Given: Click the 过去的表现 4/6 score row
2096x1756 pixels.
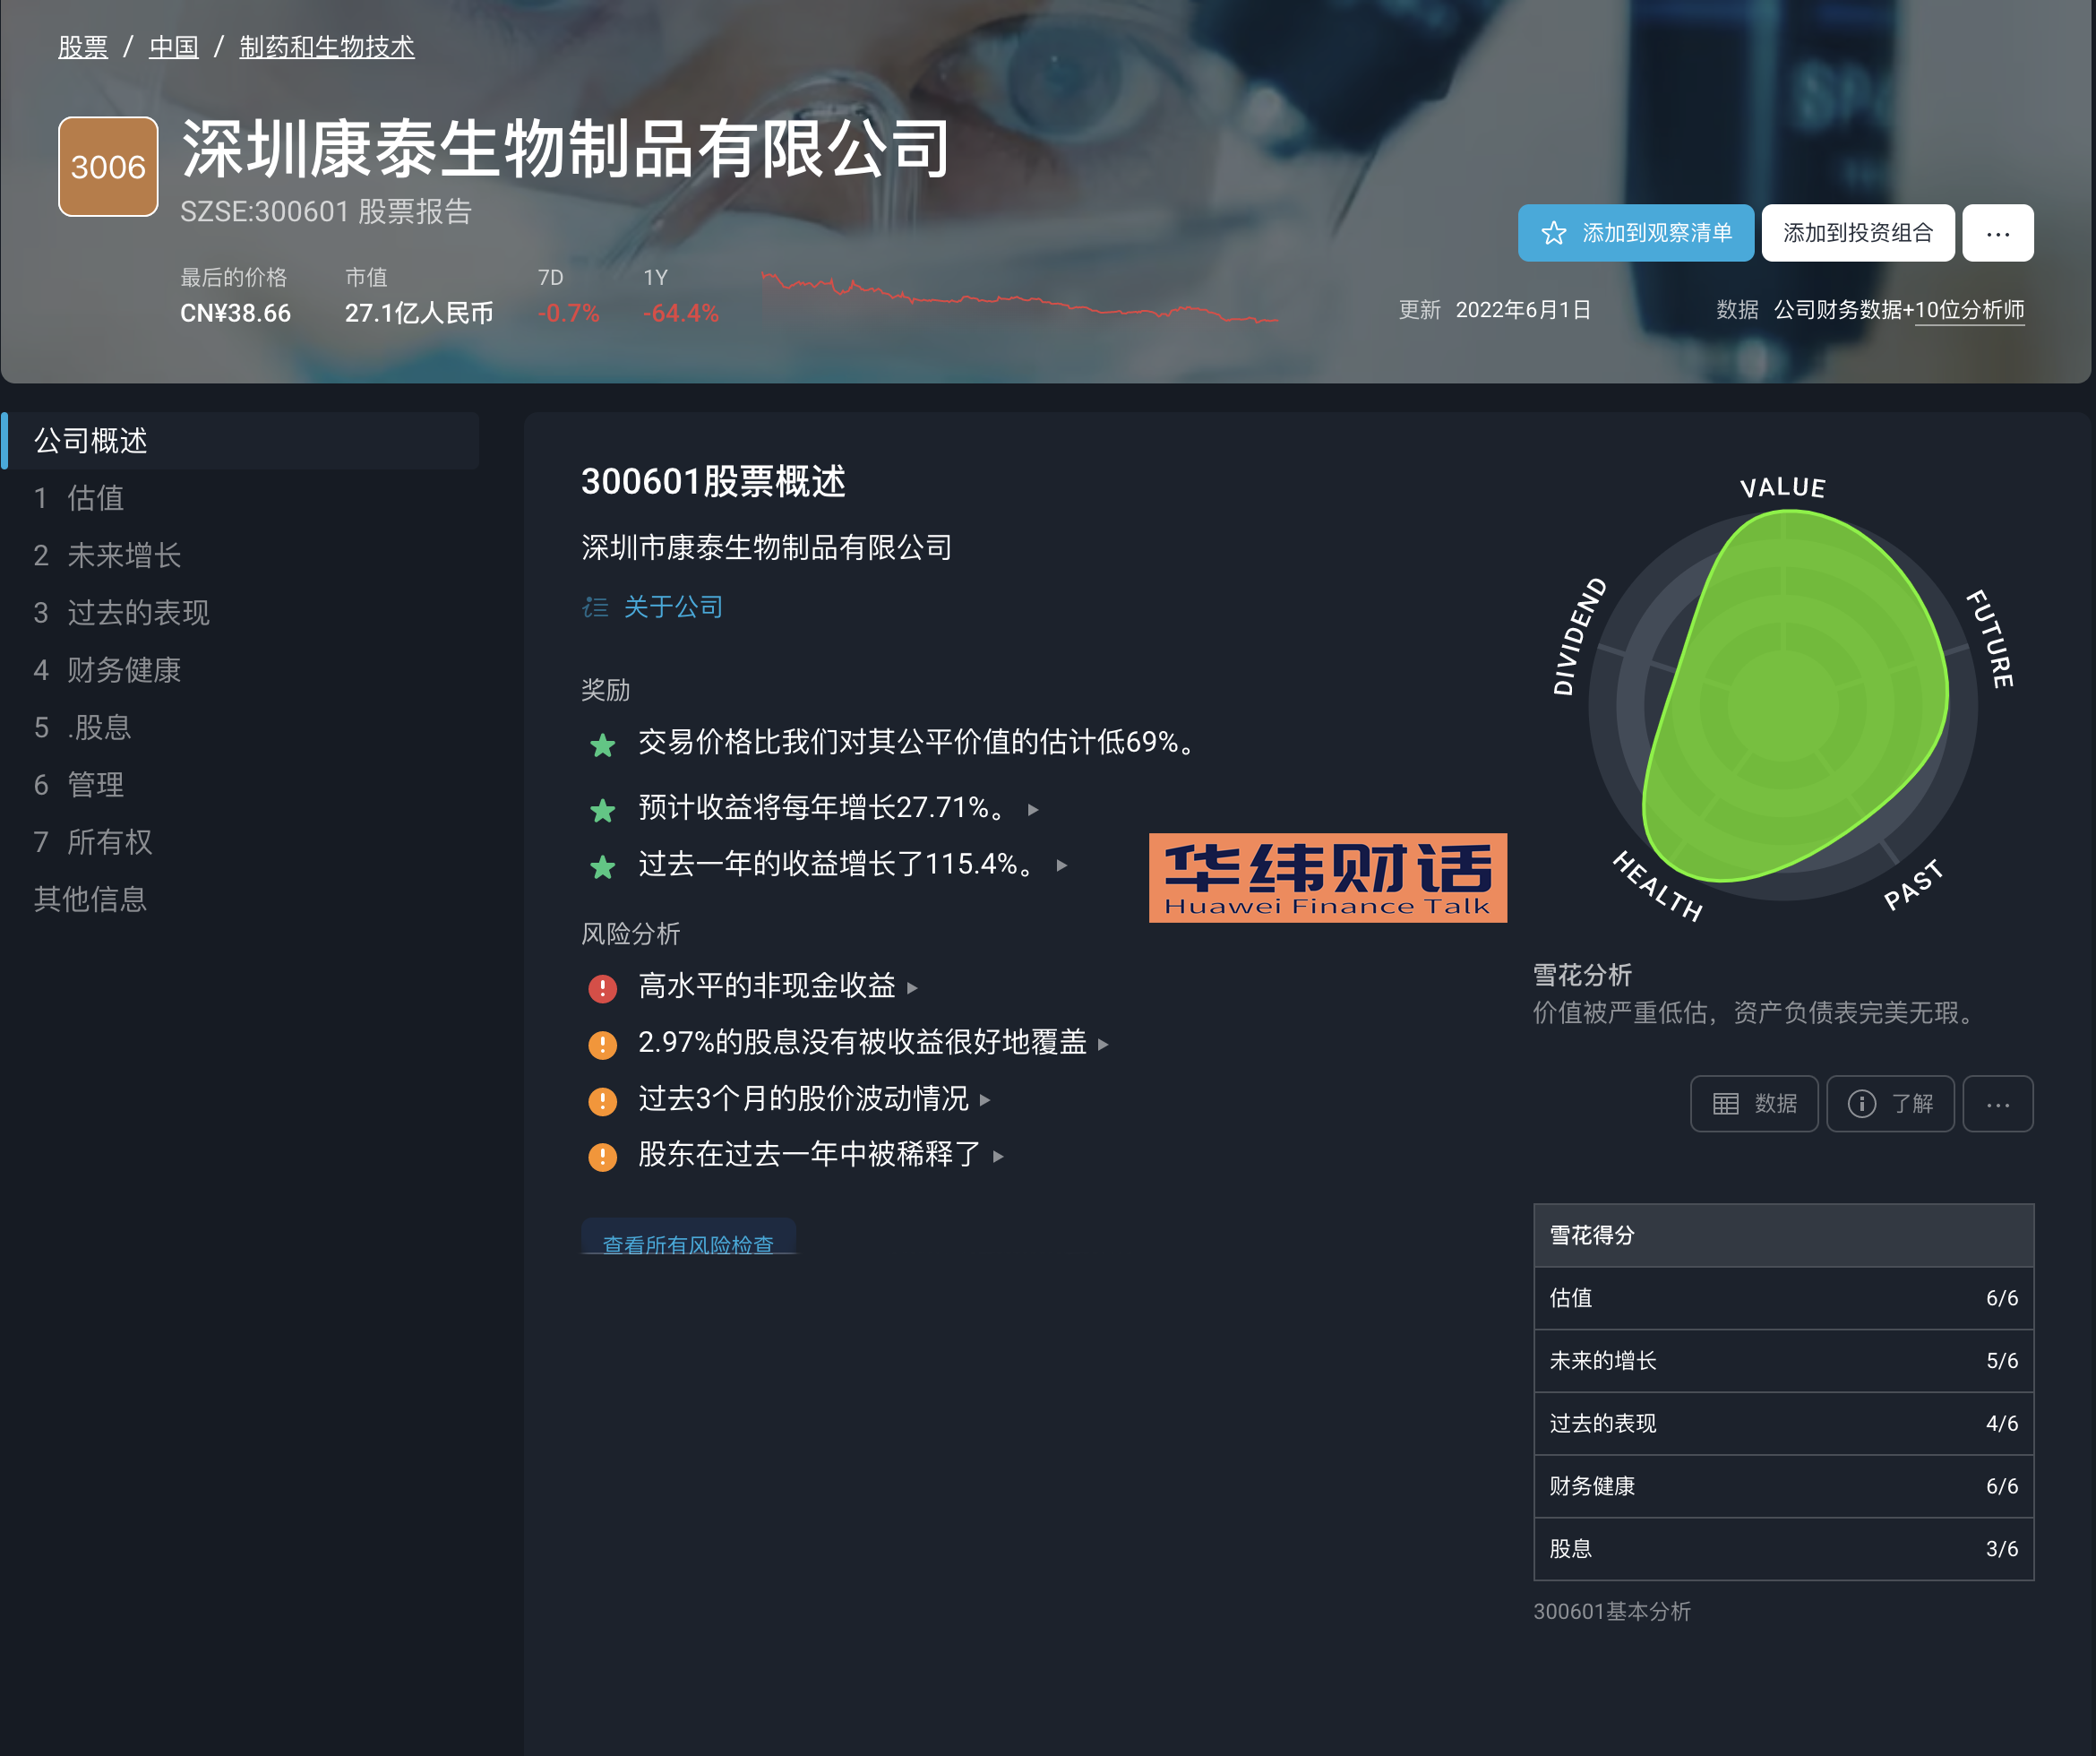Looking at the screenshot, I should [1782, 1424].
